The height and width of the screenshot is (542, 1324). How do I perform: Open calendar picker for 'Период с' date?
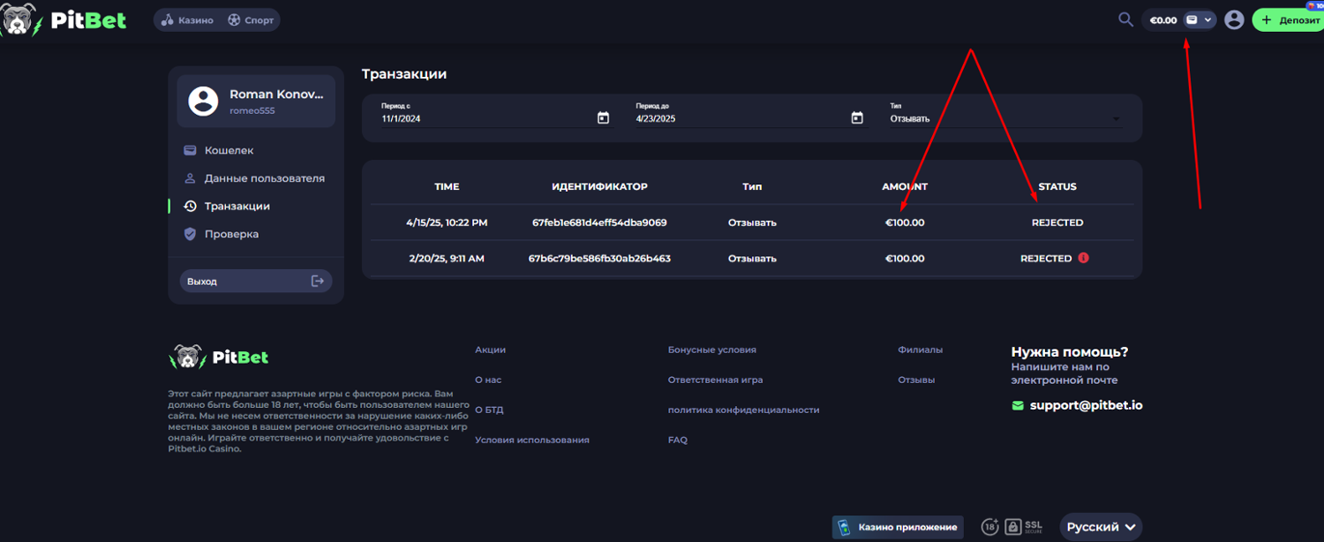pos(603,118)
